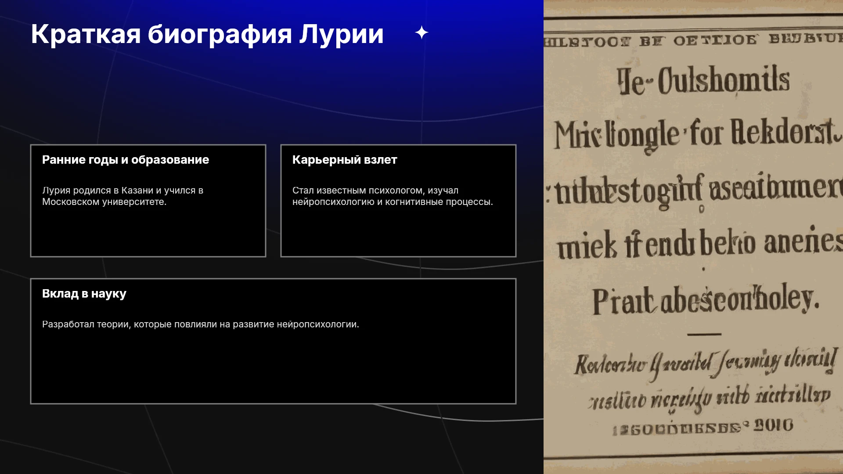The image size is (843, 474).
Task: Select the 'Вклад в науку' heading
Action: pos(84,294)
